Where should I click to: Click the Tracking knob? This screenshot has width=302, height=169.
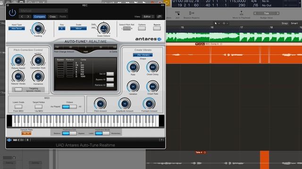[38, 29]
